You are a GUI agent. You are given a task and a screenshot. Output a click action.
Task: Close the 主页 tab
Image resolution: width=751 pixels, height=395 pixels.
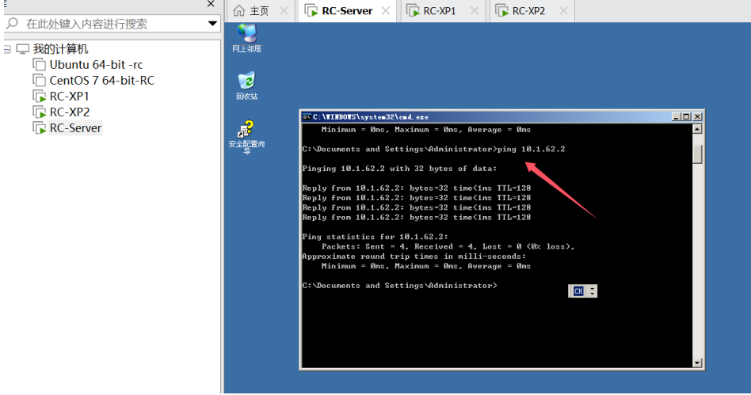click(284, 10)
